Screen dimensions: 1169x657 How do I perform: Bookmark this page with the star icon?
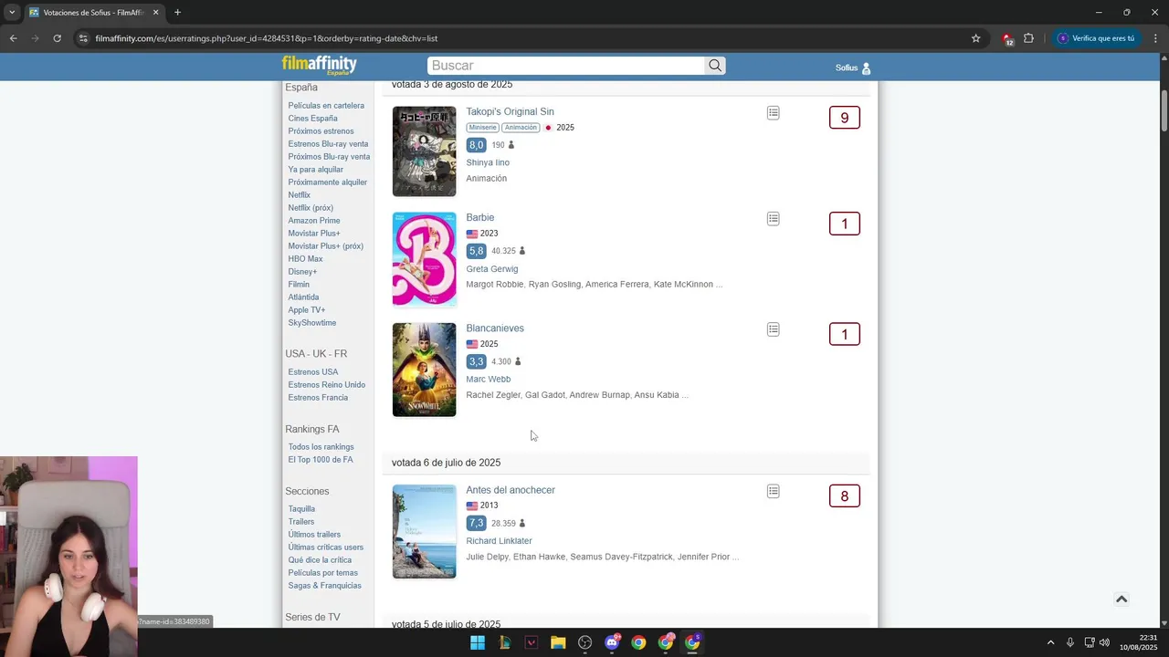[x=975, y=38]
